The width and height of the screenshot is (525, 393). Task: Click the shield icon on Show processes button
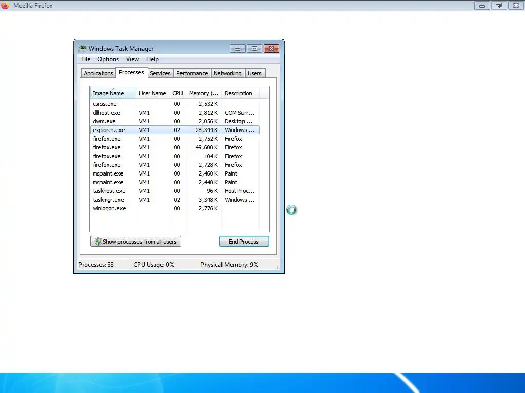pos(98,242)
